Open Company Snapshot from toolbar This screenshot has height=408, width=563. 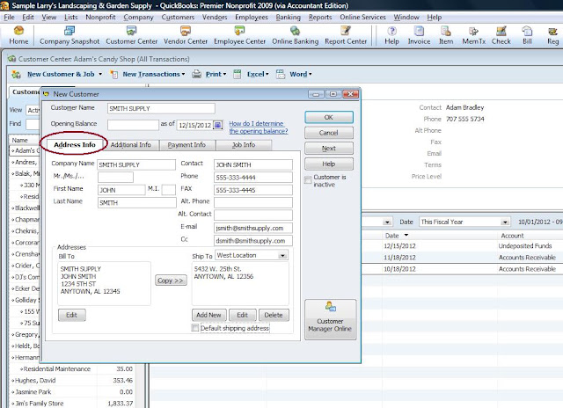coord(69,35)
